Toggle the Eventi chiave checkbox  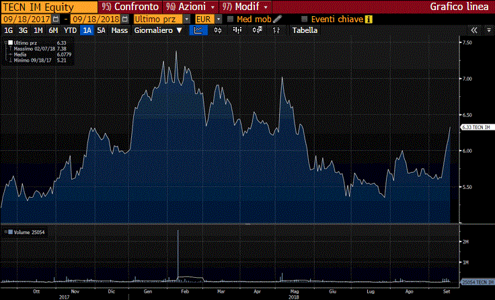click(304, 20)
